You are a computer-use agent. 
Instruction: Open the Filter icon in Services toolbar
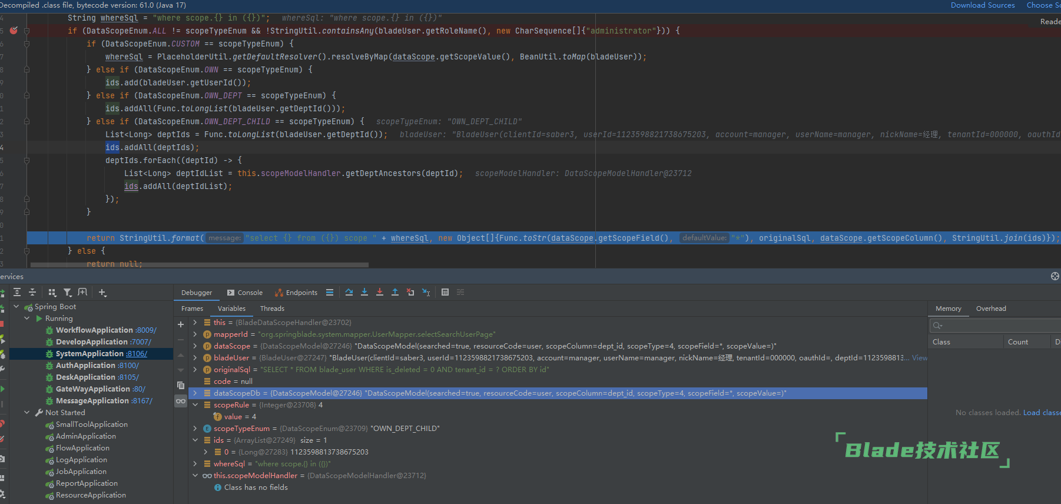pyautogui.click(x=68, y=292)
